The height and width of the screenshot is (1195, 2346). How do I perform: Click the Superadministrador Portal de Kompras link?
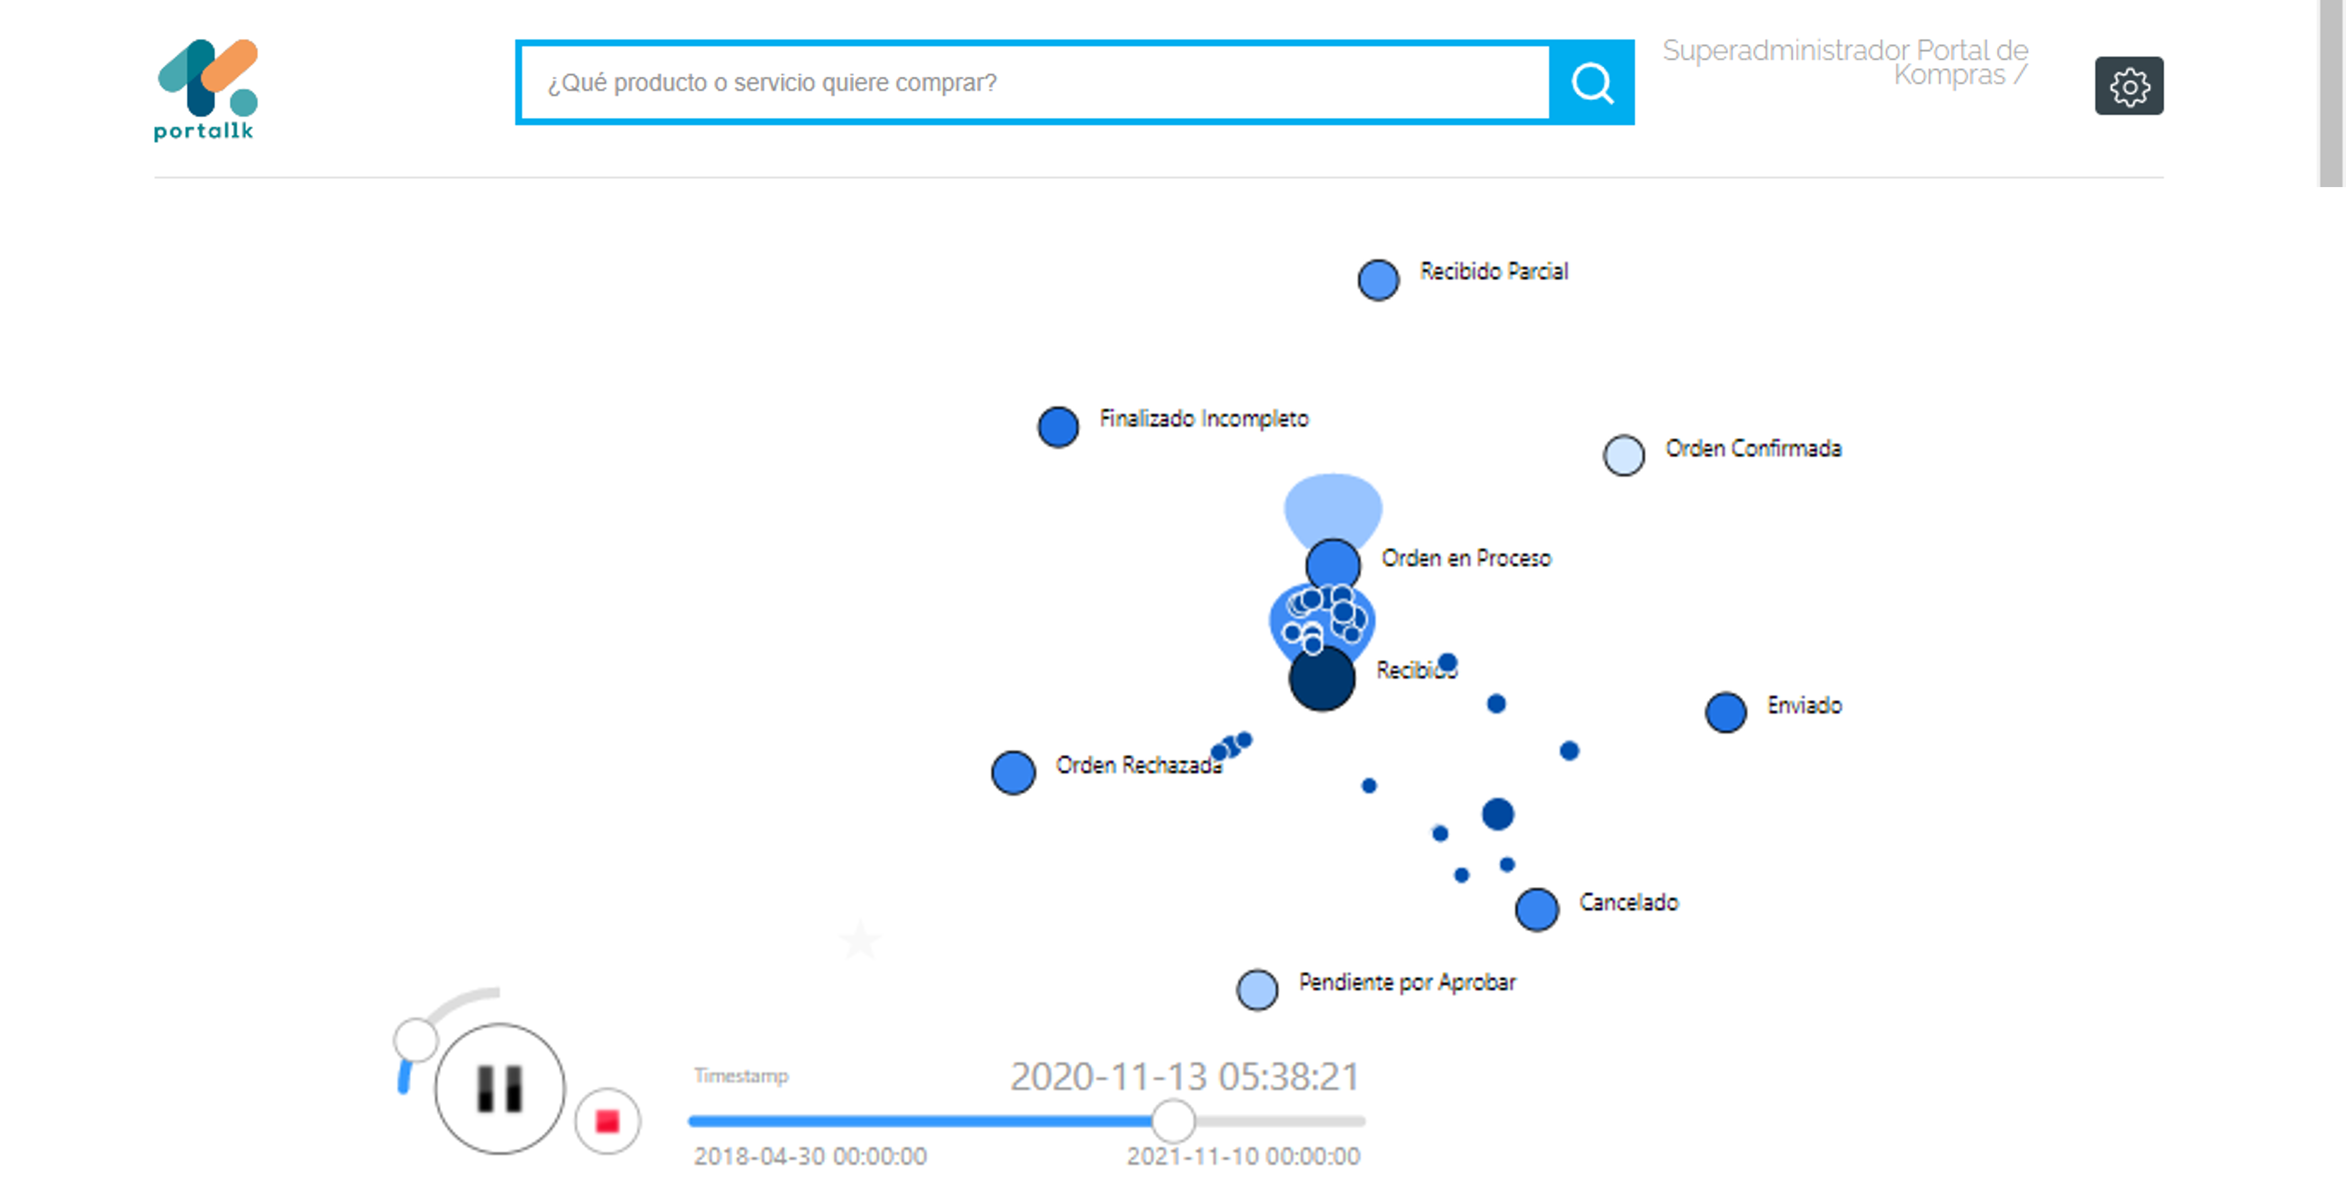pos(1845,62)
